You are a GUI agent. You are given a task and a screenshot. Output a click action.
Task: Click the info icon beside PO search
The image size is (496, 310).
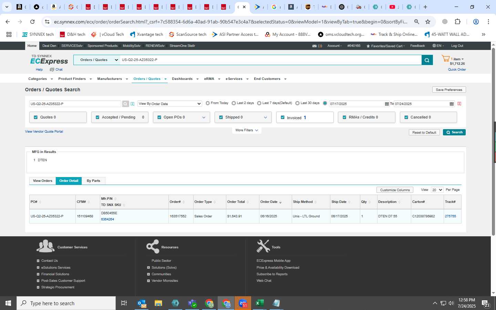point(132,104)
